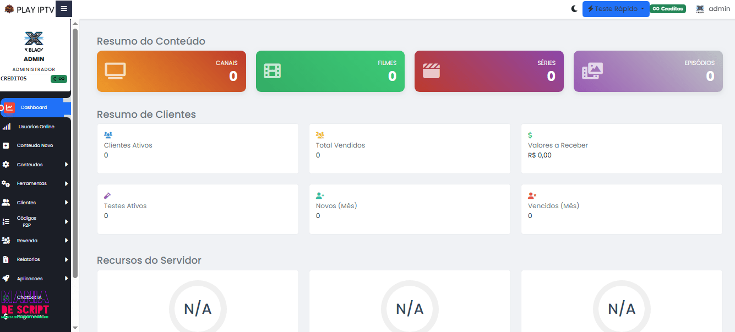Click the images icon on Episódios card
This screenshot has height=332, width=735.
coord(592,71)
